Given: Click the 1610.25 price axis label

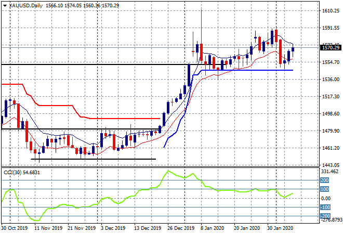Looking at the screenshot, I should pos(331,10).
